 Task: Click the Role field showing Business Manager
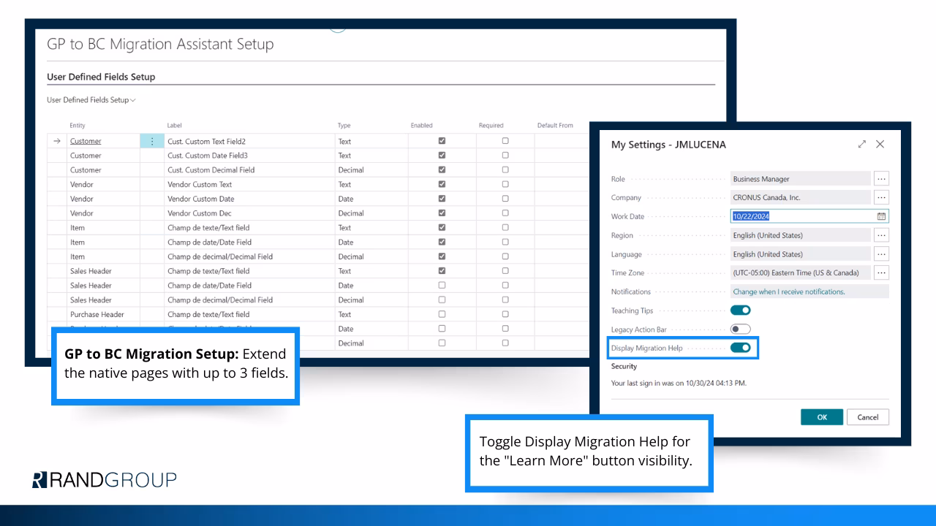[801, 179]
